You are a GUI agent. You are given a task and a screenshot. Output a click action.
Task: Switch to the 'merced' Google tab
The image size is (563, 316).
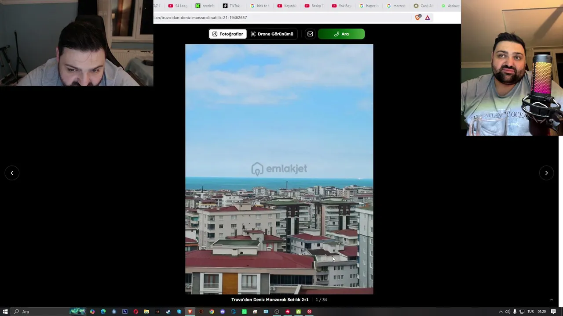396,6
